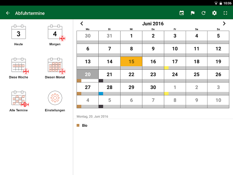Select day 24 in the calendar
Image resolution: width=233 pixels, height=175 pixels.
(175, 76)
